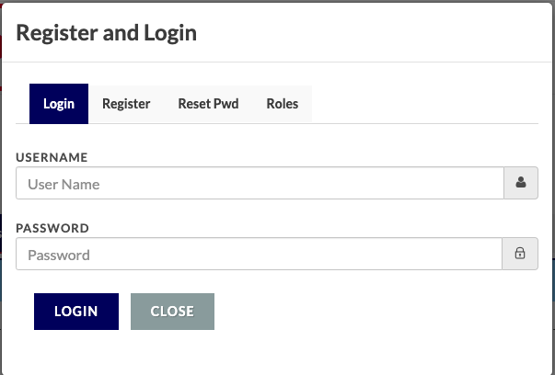Focus the Password input field

tap(259, 254)
